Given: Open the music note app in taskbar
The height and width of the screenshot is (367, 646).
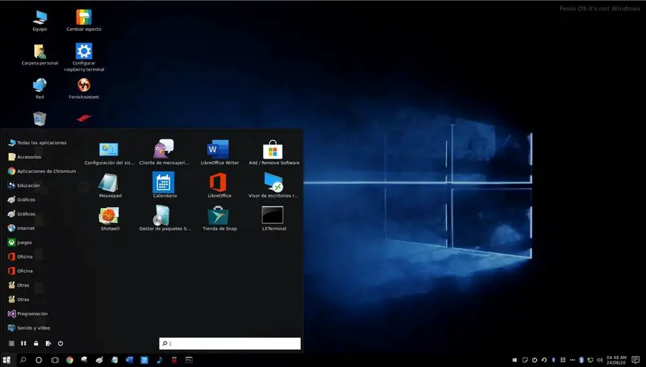Looking at the screenshot, I should (x=160, y=360).
